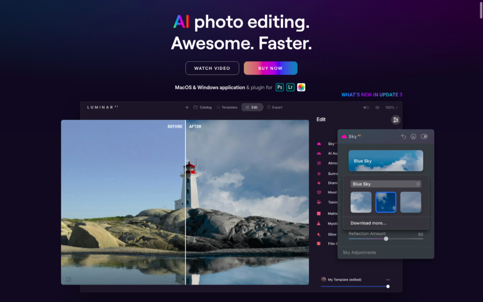483x302 pixels.
Task: Open the adjustments filter icon near Edit heading
Action: pyautogui.click(x=395, y=120)
